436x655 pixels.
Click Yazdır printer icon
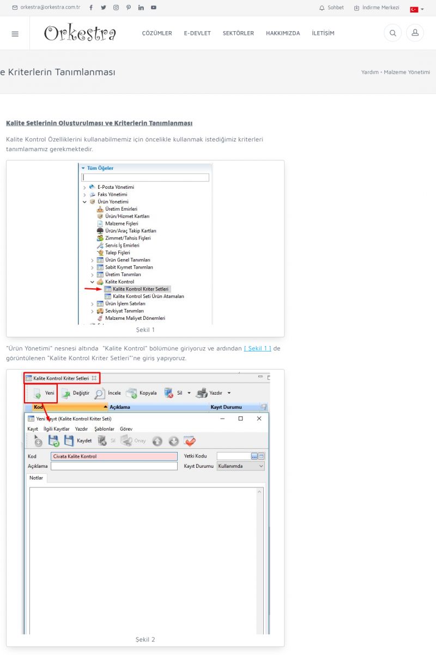tap(209, 392)
